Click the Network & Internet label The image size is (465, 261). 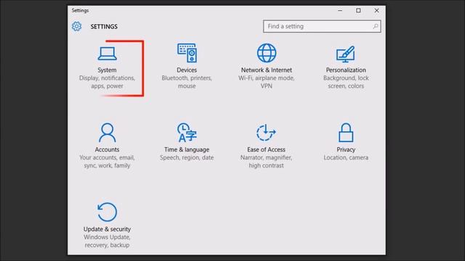[x=267, y=70]
